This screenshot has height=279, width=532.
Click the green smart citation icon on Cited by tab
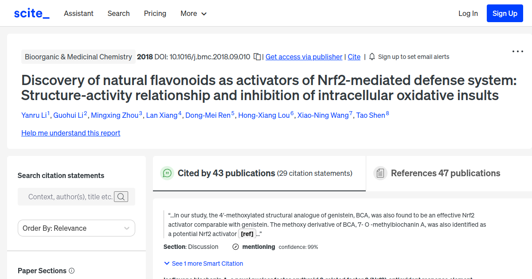click(x=167, y=173)
